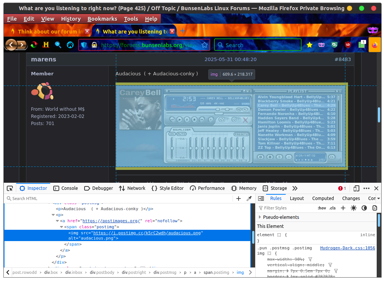The width and height of the screenshot is (385, 281).
Task: Click the Audacious screenshot image
Action: tap(230, 126)
